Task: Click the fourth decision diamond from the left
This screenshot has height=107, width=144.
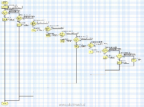Action: tap(48, 29)
